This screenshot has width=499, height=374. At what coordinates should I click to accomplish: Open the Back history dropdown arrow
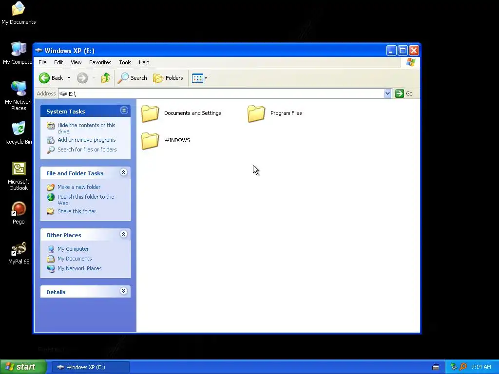coord(69,78)
